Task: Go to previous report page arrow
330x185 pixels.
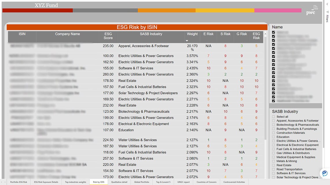Action: point(1,182)
